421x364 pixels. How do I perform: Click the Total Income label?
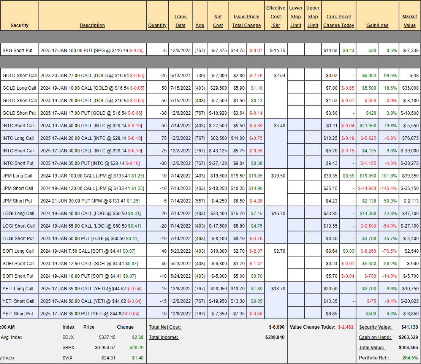pyautogui.click(x=164, y=337)
